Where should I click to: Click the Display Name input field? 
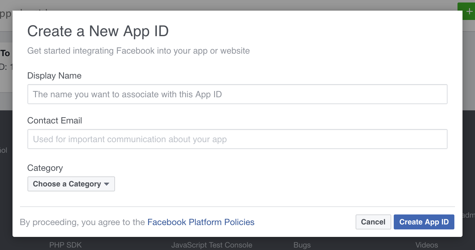coord(237,94)
